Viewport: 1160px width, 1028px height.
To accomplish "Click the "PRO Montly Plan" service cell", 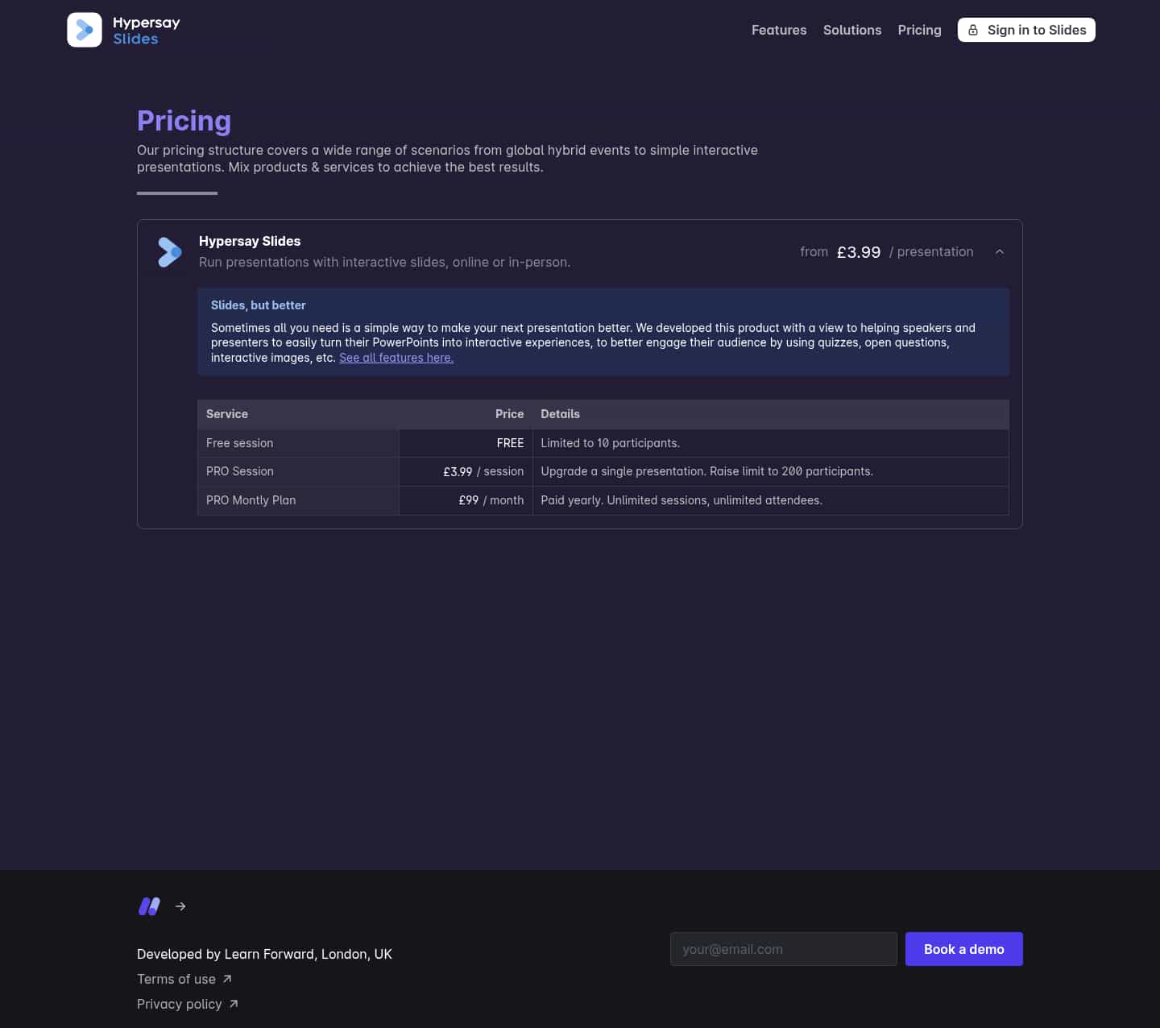I will tap(298, 500).
